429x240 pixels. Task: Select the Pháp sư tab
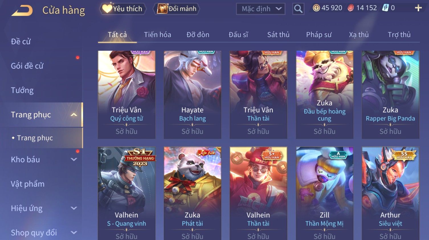319,35
